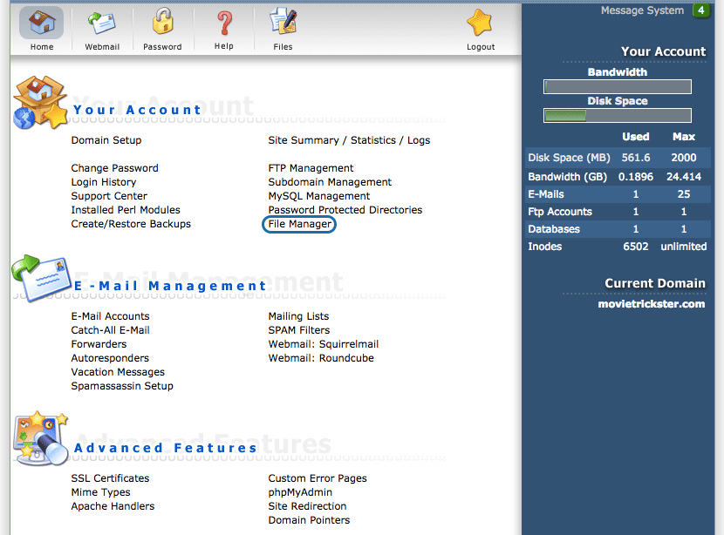The width and height of the screenshot is (724, 535).
Task: Click the Your Account box icon
Action: 41,103
